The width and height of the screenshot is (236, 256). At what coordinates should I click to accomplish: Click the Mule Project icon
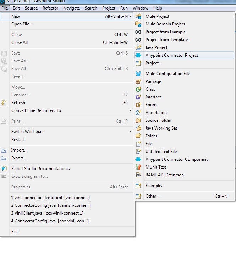click(138, 16)
